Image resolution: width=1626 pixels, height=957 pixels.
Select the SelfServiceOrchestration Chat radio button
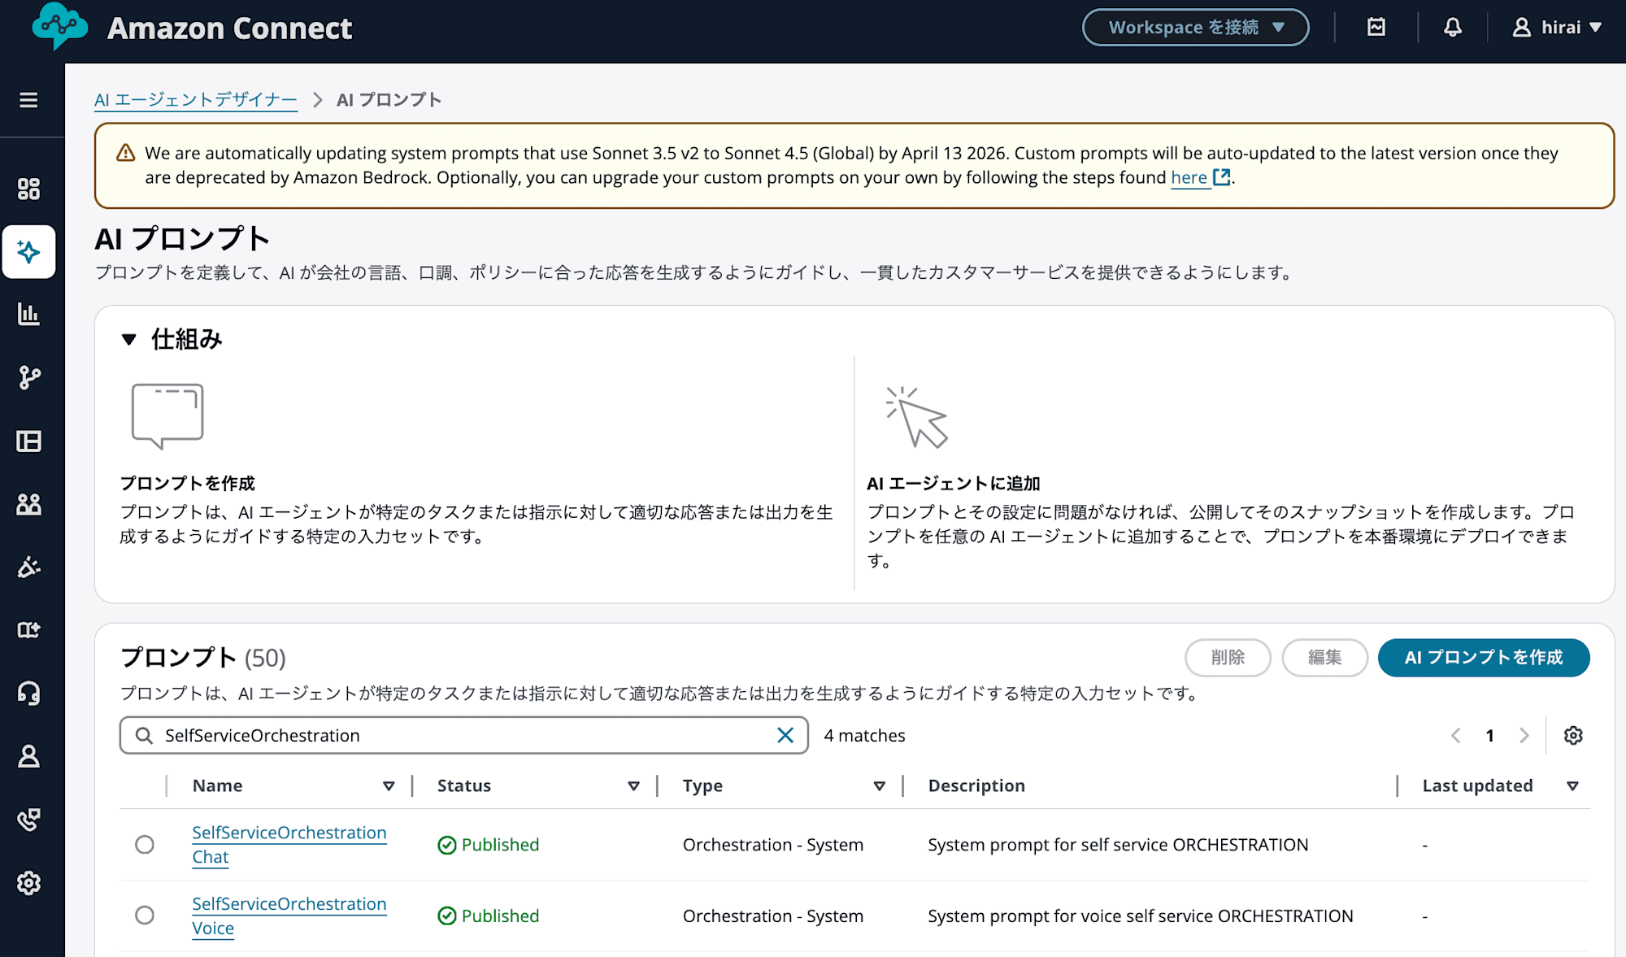click(145, 845)
